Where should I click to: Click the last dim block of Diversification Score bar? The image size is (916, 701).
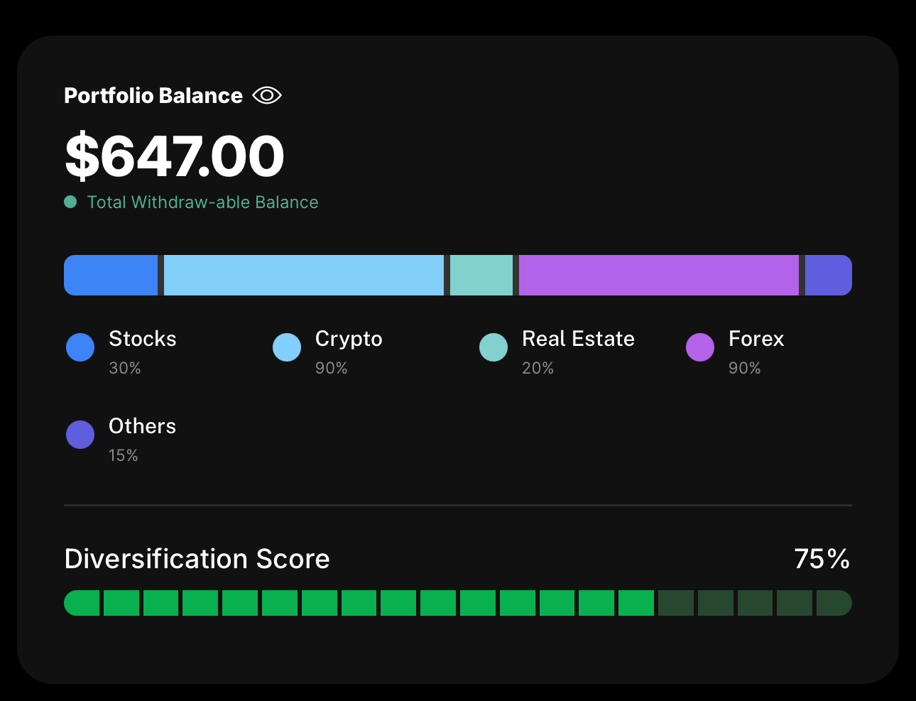tap(834, 603)
